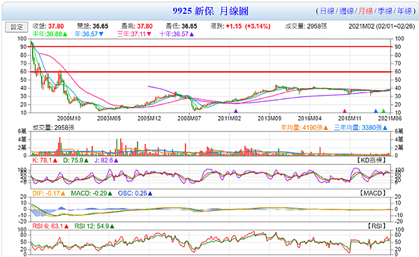The image size is (419, 257).
Task: Click the RSI 6: 63.1 value
Action: point(50,226)
